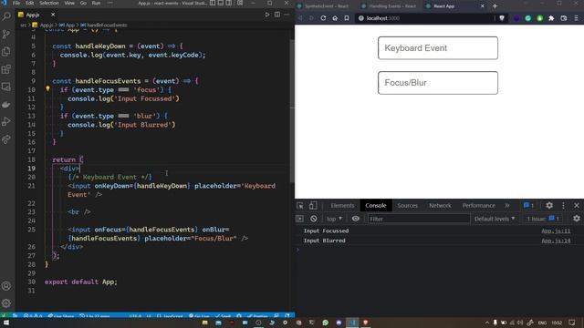Open the Network tab in DevTools

tap(440, 205)
